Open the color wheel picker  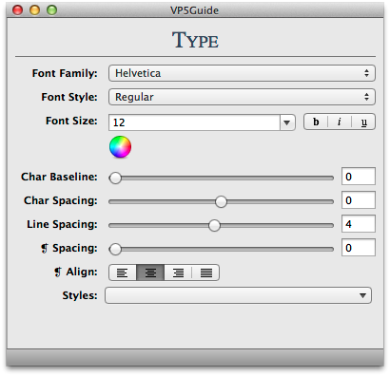tap(120, 146)
